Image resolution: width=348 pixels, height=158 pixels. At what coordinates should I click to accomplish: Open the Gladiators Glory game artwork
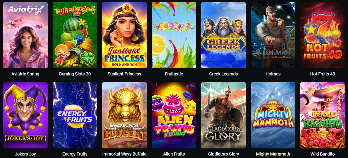click(x=224, y=115)
